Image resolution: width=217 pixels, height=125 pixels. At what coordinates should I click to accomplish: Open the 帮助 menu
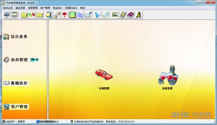[82, 8]
